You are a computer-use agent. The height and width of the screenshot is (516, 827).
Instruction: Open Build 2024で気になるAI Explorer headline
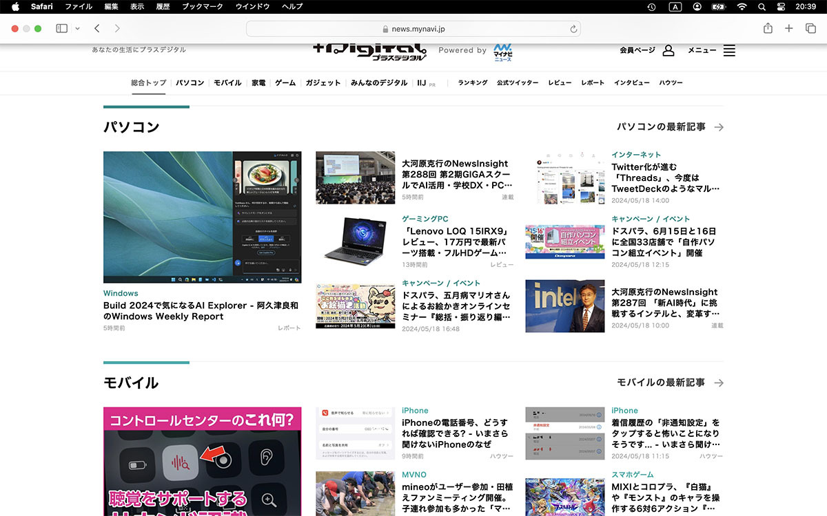click(x=201, y=311)
